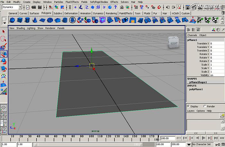Click the polygon cone shelf icon
Screen dimensions: 225x147
pyautogui.click(x=35, y=20)
